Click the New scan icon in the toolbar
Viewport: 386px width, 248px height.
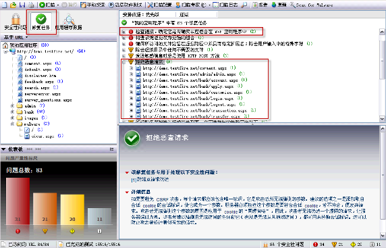(5, 5)
